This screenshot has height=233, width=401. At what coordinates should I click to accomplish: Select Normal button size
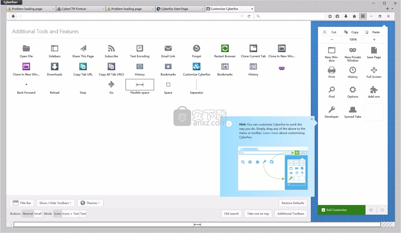click(28, 214)
